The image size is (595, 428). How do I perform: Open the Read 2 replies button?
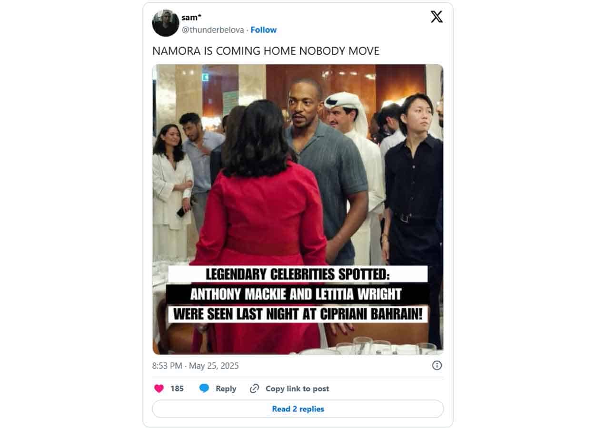tap(298, 409)
